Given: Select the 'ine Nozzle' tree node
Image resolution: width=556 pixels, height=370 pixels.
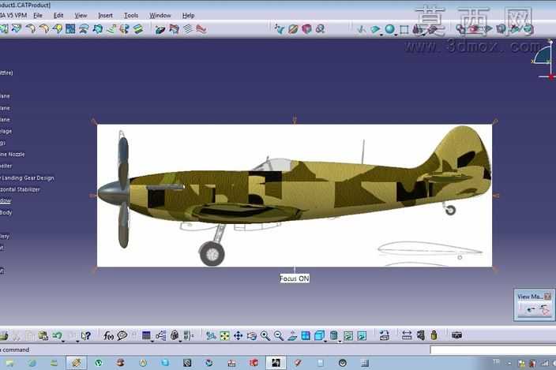Looking at the screenshot, I should [x=13, y=155].
